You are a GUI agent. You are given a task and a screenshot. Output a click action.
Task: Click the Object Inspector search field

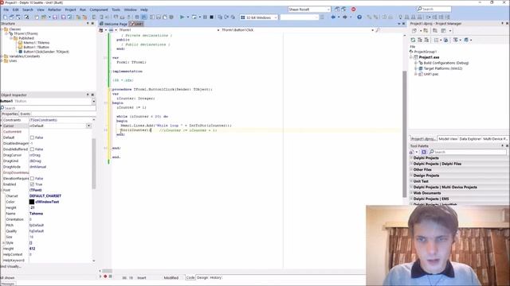point(48,108)
